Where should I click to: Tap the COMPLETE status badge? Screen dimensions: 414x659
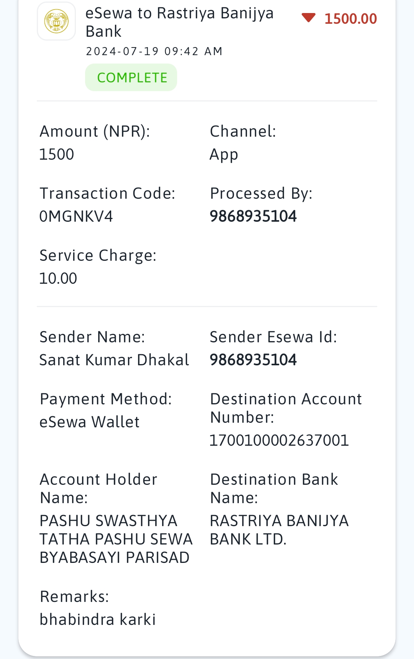tap(131, 77)
